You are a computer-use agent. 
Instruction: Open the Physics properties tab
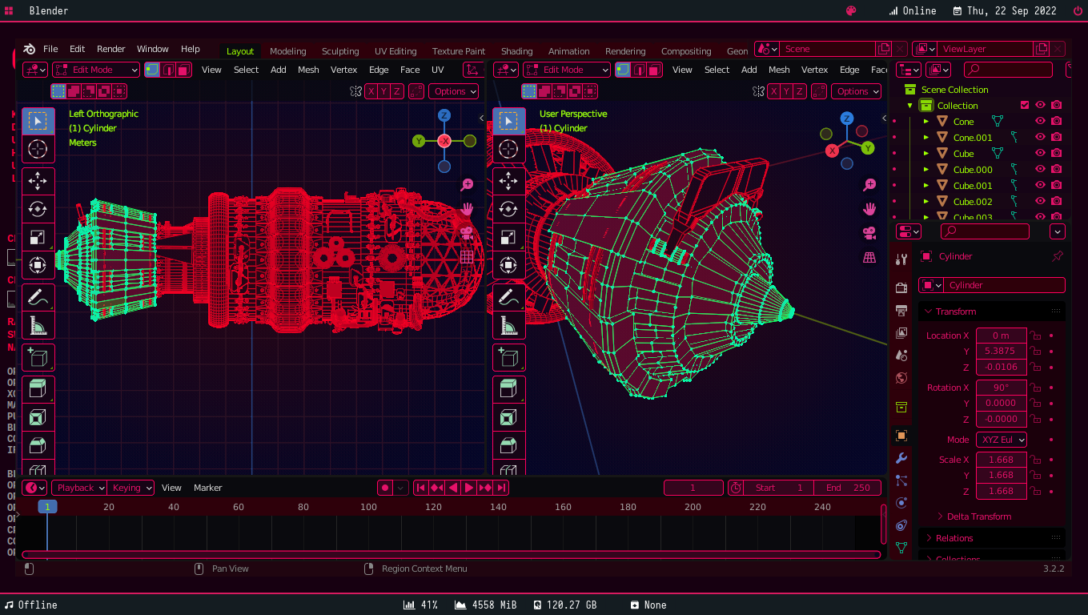tap(901, 503)
